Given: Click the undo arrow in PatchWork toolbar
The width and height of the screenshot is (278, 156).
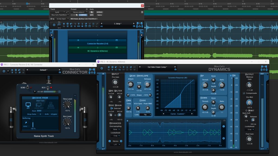Looking at the screenshot, I should [x=71, y=24].
